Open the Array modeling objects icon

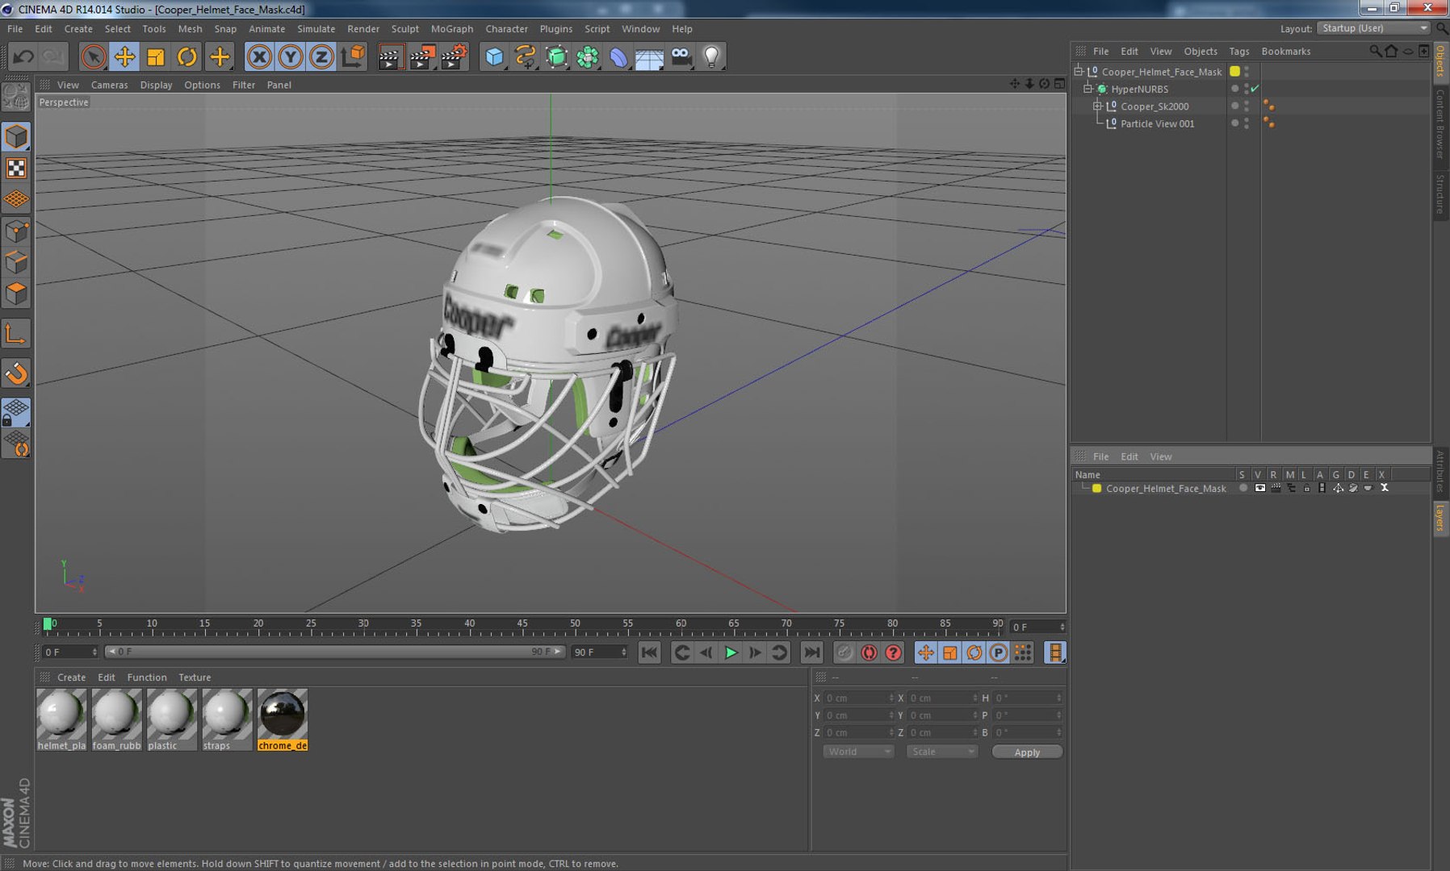588,56
